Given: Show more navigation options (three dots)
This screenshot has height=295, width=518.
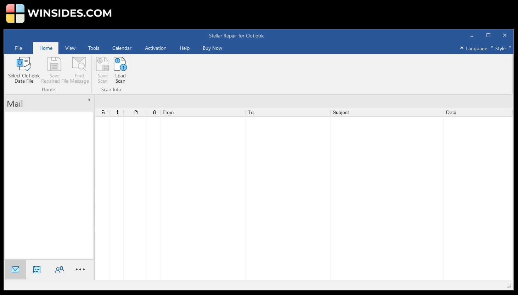Looking at the screenshot, I should (80, 270).
